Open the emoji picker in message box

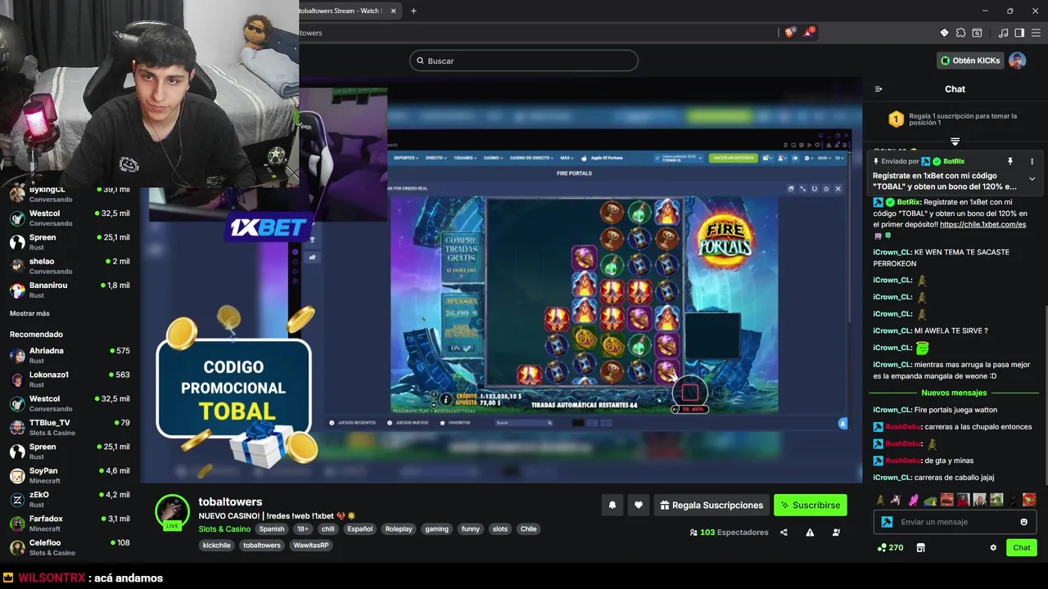coord(1023,522)
